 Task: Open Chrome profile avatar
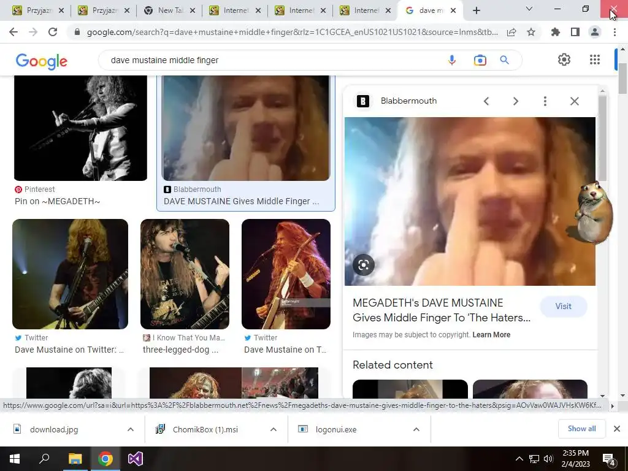tap(595, 32)
